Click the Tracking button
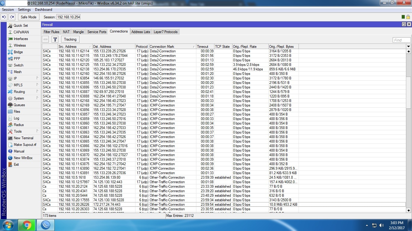 pyautogui.click(x=70, y=39)
